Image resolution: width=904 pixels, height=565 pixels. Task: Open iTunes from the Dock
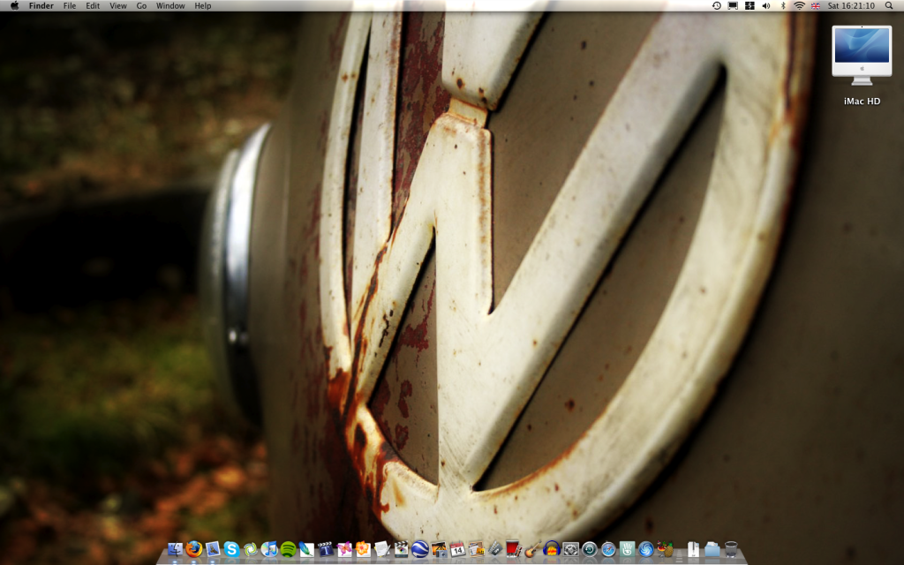click(x=269, y=549)
